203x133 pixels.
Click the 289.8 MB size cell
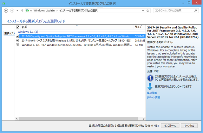coord(140,41)
